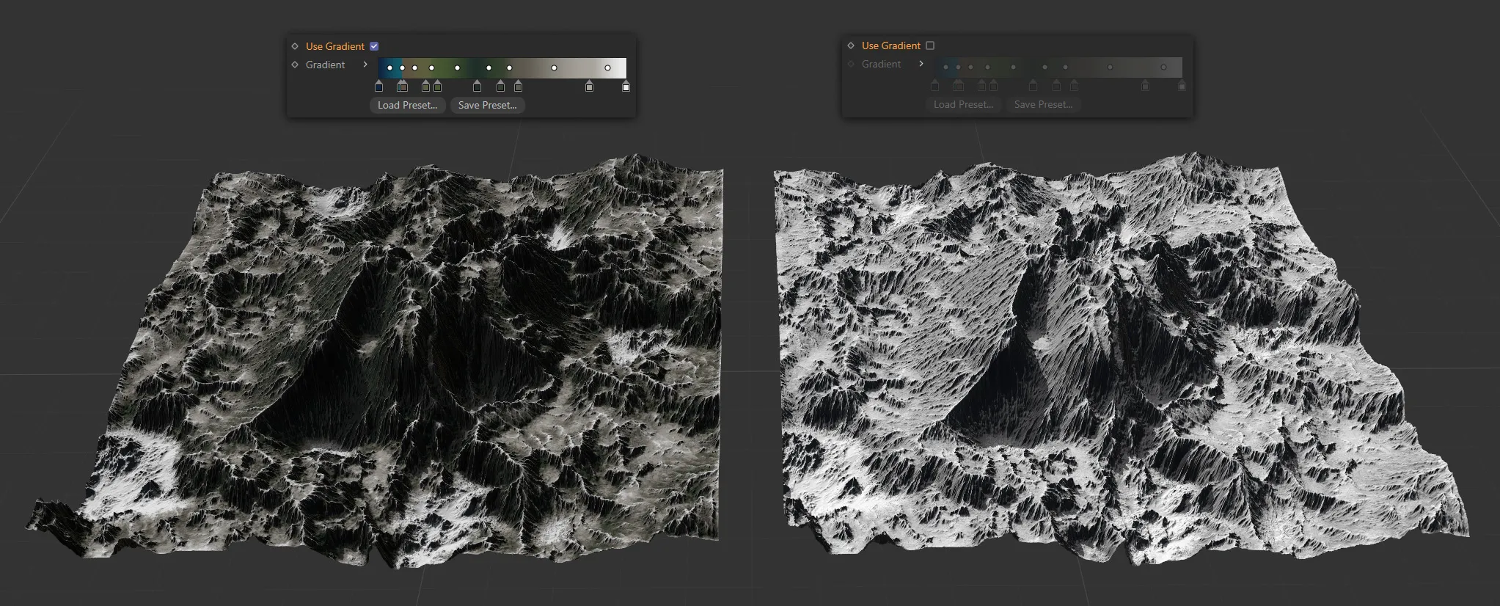Click keyframe diamond beside Use Gradient in right panel

(x=851, y=45)
